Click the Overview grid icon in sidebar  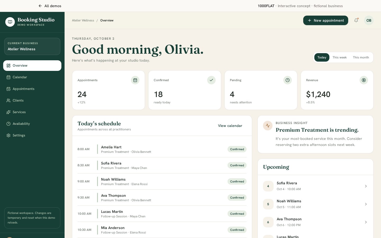click(8, 66)
